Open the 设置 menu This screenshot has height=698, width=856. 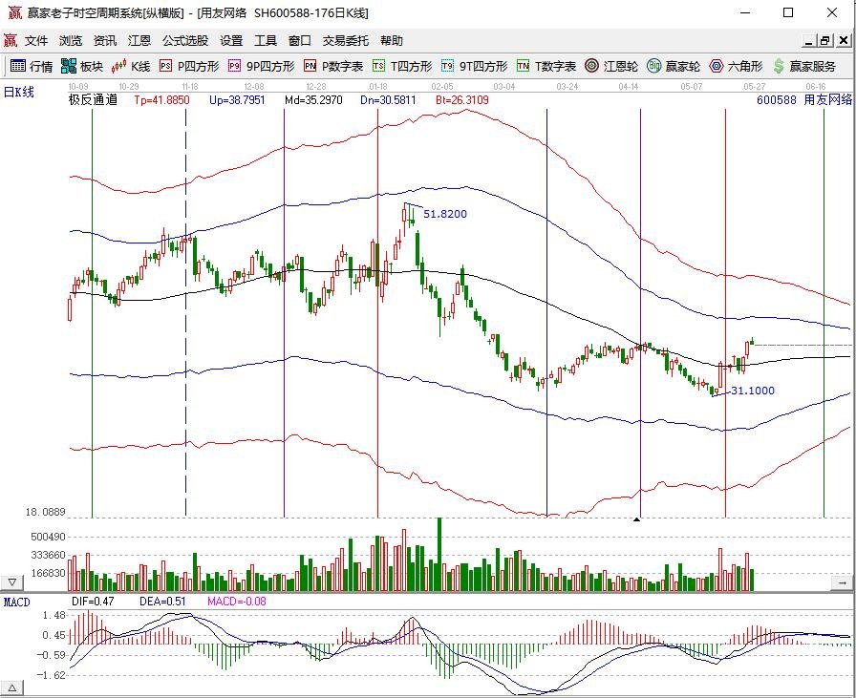[231, 40]
